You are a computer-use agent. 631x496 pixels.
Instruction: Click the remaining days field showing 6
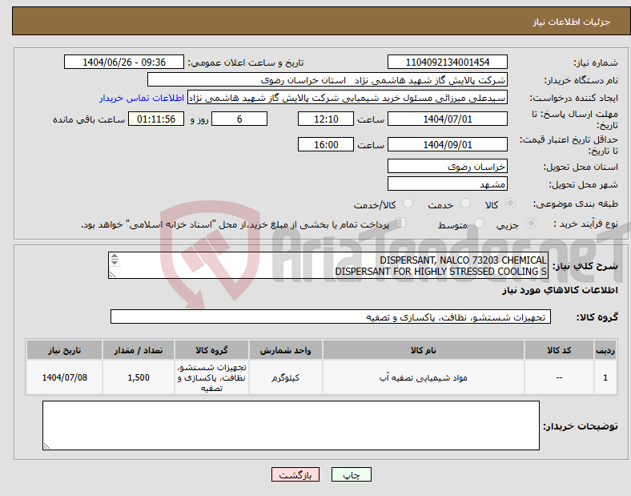(239, 119)
